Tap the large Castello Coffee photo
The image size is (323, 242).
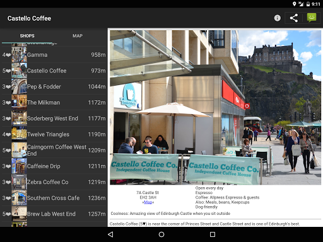click(x=216, y=107)
